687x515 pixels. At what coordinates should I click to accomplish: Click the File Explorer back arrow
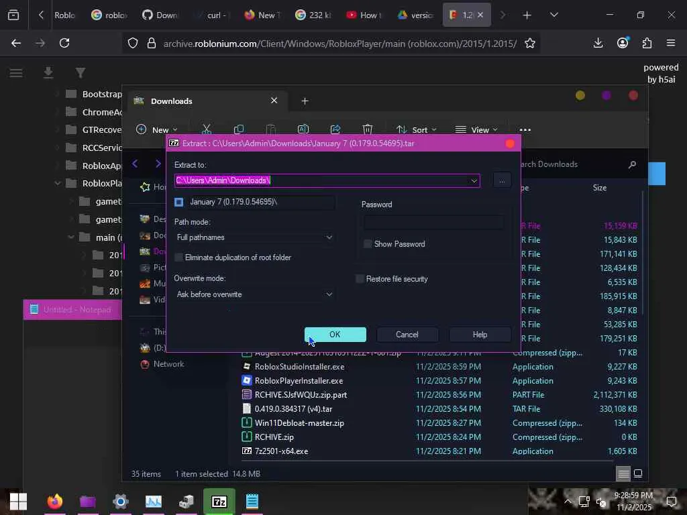click(x=135, y=164)
